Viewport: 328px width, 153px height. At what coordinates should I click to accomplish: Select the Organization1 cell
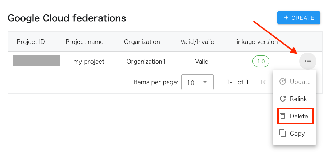coord(146,62)
